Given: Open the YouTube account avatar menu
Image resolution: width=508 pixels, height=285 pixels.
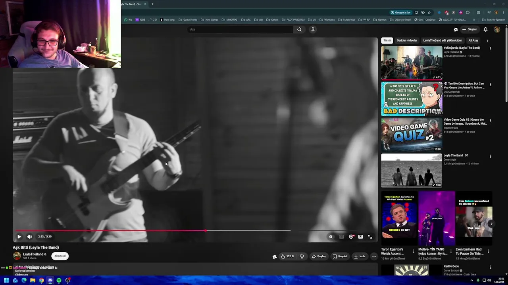Looking at the screenshot, I should click(x=497, y=29).
